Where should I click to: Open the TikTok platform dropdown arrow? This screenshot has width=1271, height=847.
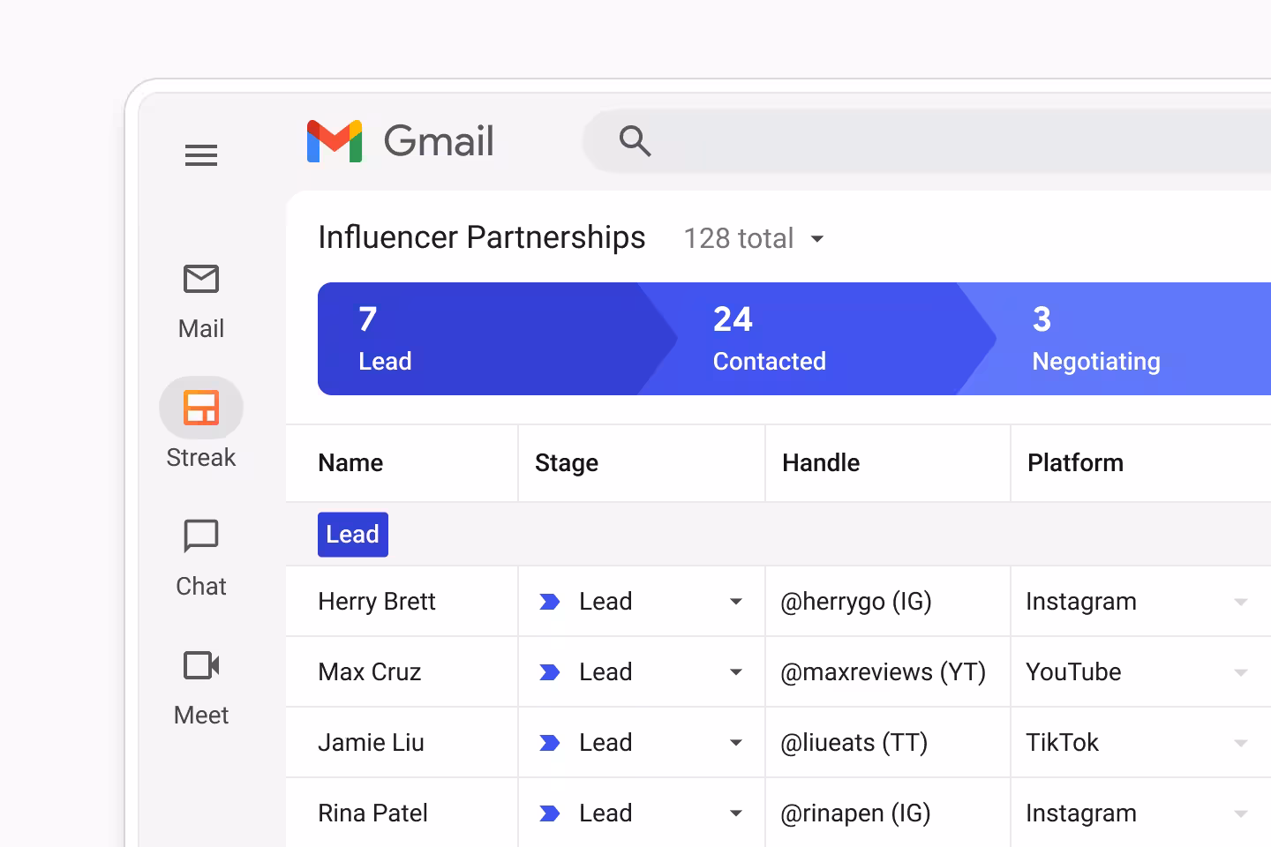click(x=1241, y=743)
